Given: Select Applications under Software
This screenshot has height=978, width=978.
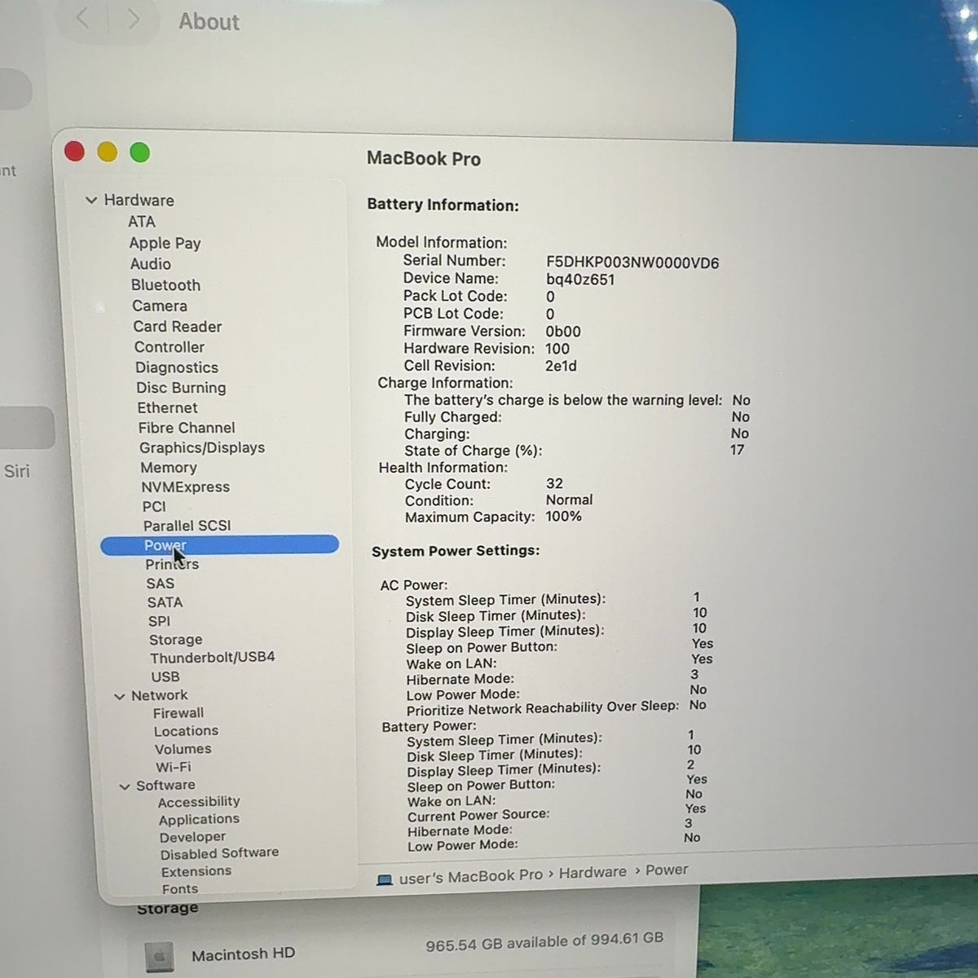Looking at the screenshot, I should point(199,819).
